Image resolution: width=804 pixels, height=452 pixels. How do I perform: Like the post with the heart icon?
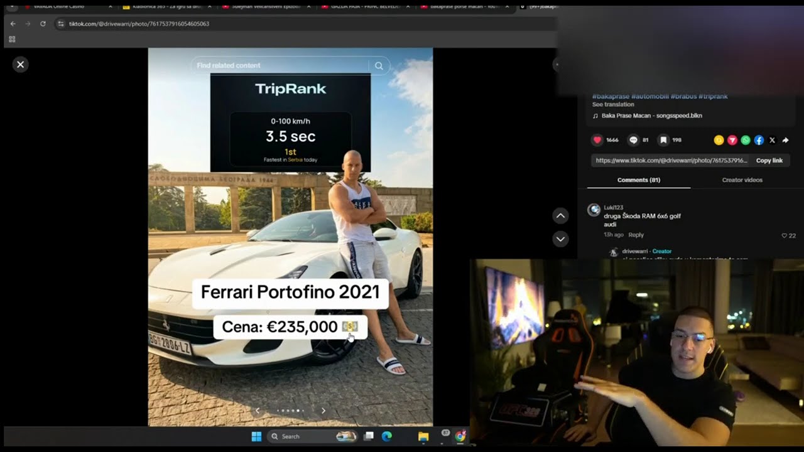597,140
